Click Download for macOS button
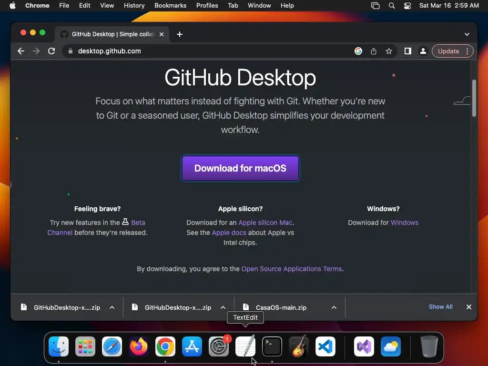Screen dimensions: 488x366 tap(240, 168)
